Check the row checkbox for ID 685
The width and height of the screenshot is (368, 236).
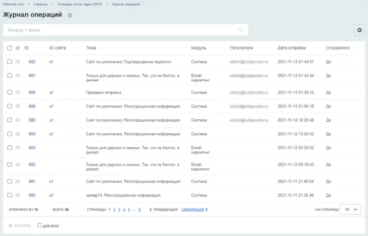pos(10,120)
